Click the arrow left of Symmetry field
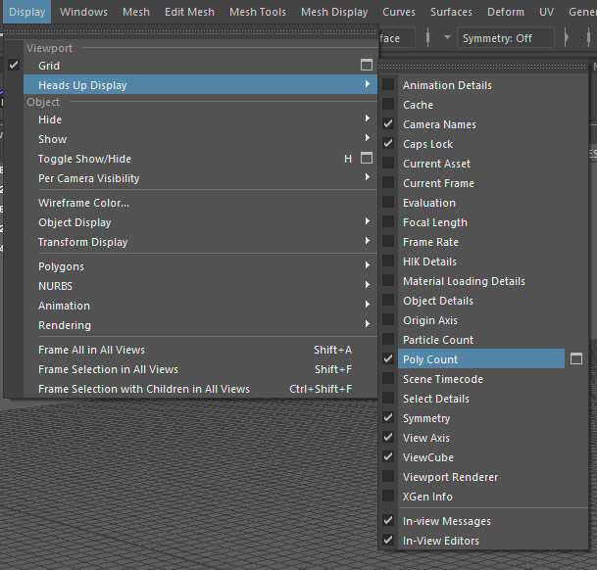 pyautogui.click(x=447, y=38)
